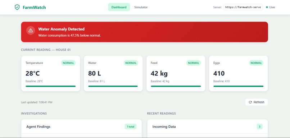Click the Temperature NORMAL badge
Image resolution: width=290 pixels, height=138 pixels.
coord(68,63)
